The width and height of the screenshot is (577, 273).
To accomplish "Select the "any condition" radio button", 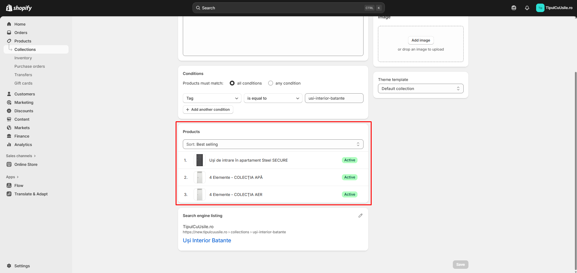I will pyautogui.click(x=271, y=83).
